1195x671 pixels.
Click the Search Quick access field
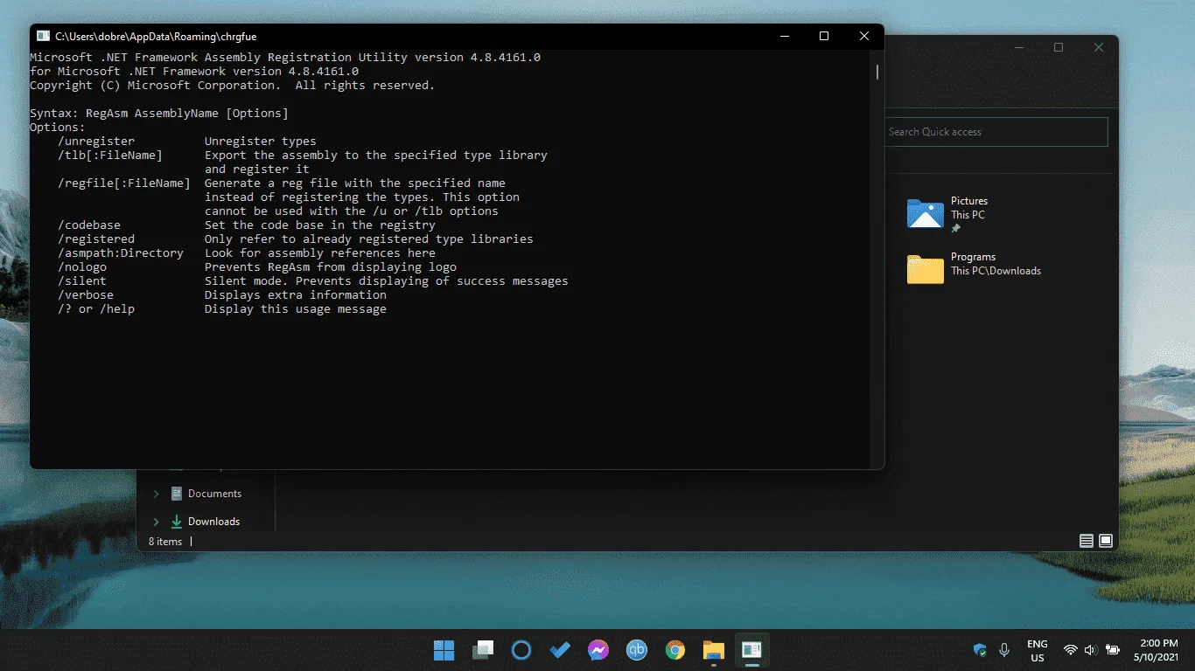(996, 132)
